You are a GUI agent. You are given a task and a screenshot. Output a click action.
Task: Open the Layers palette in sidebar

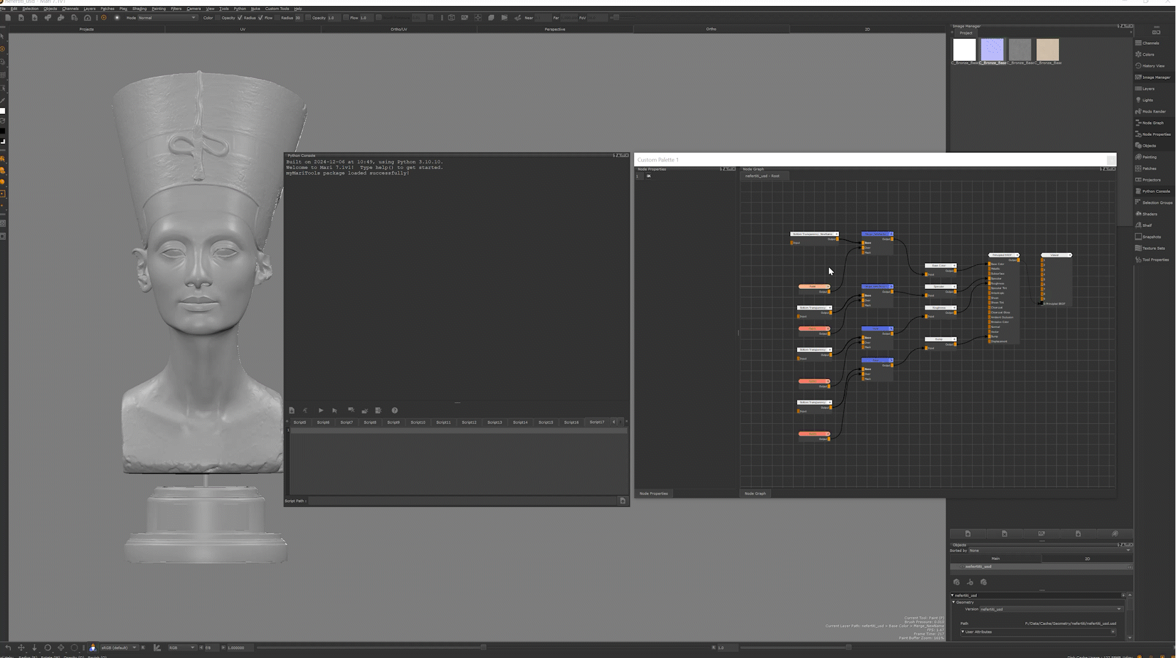pyautogui.click(x=1148, y=89)
